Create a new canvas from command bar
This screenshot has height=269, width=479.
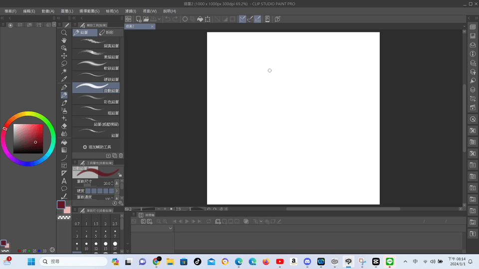pos(139,19)
